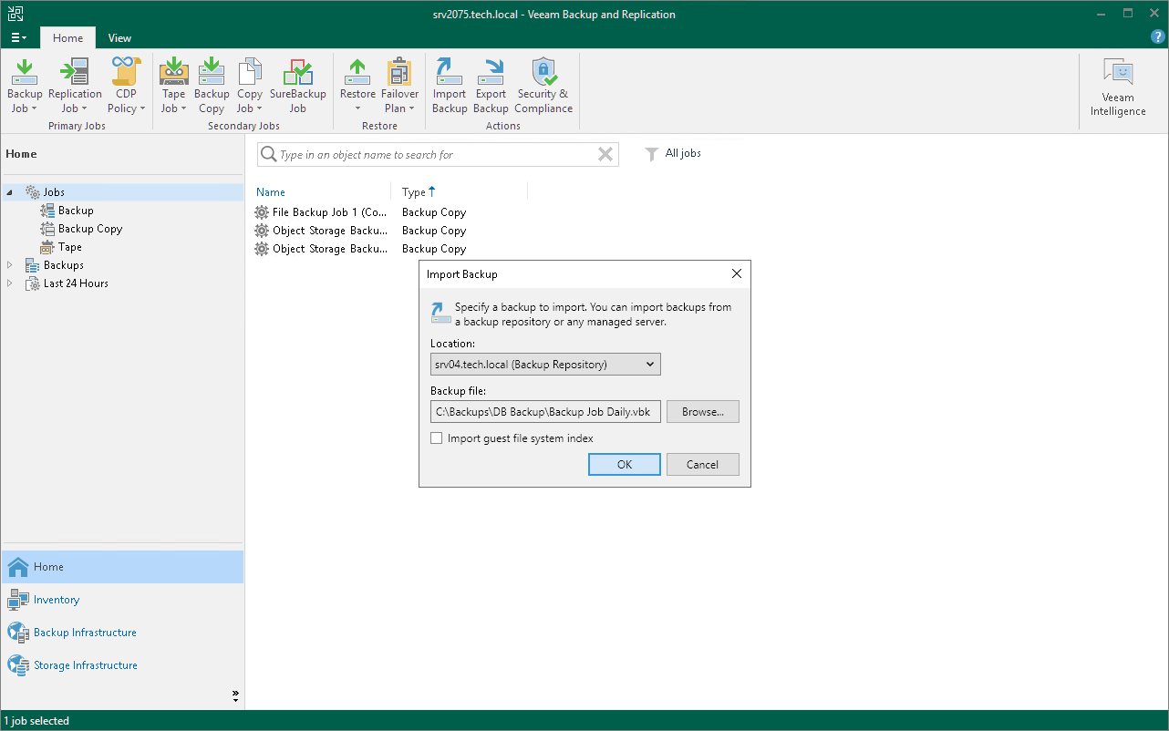
Task: Open the main hamburger menu
Action: (x=18, y=37)
